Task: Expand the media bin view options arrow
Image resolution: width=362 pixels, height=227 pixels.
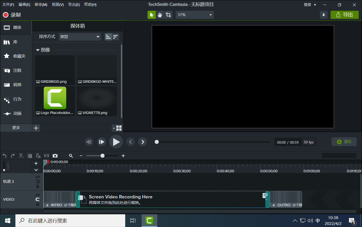Action: 114,128
